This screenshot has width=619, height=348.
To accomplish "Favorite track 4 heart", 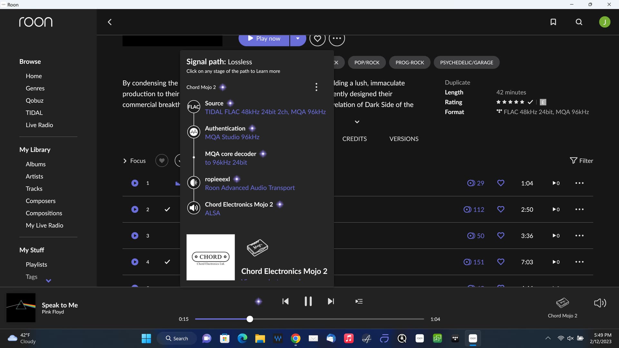I will coord(501,262).
